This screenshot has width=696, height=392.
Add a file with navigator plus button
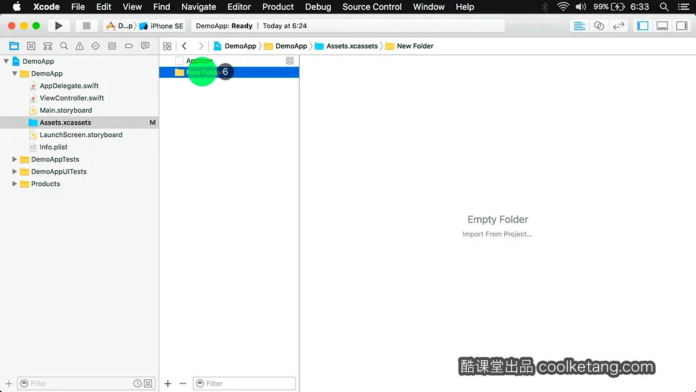(x=9, y=383)
